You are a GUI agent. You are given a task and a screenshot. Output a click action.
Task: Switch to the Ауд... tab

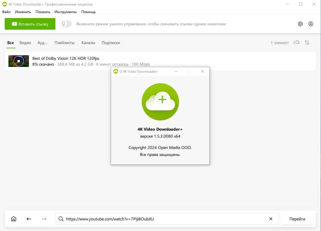click(42, 43)
